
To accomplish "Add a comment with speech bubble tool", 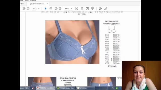I will (x=100, y=9).
